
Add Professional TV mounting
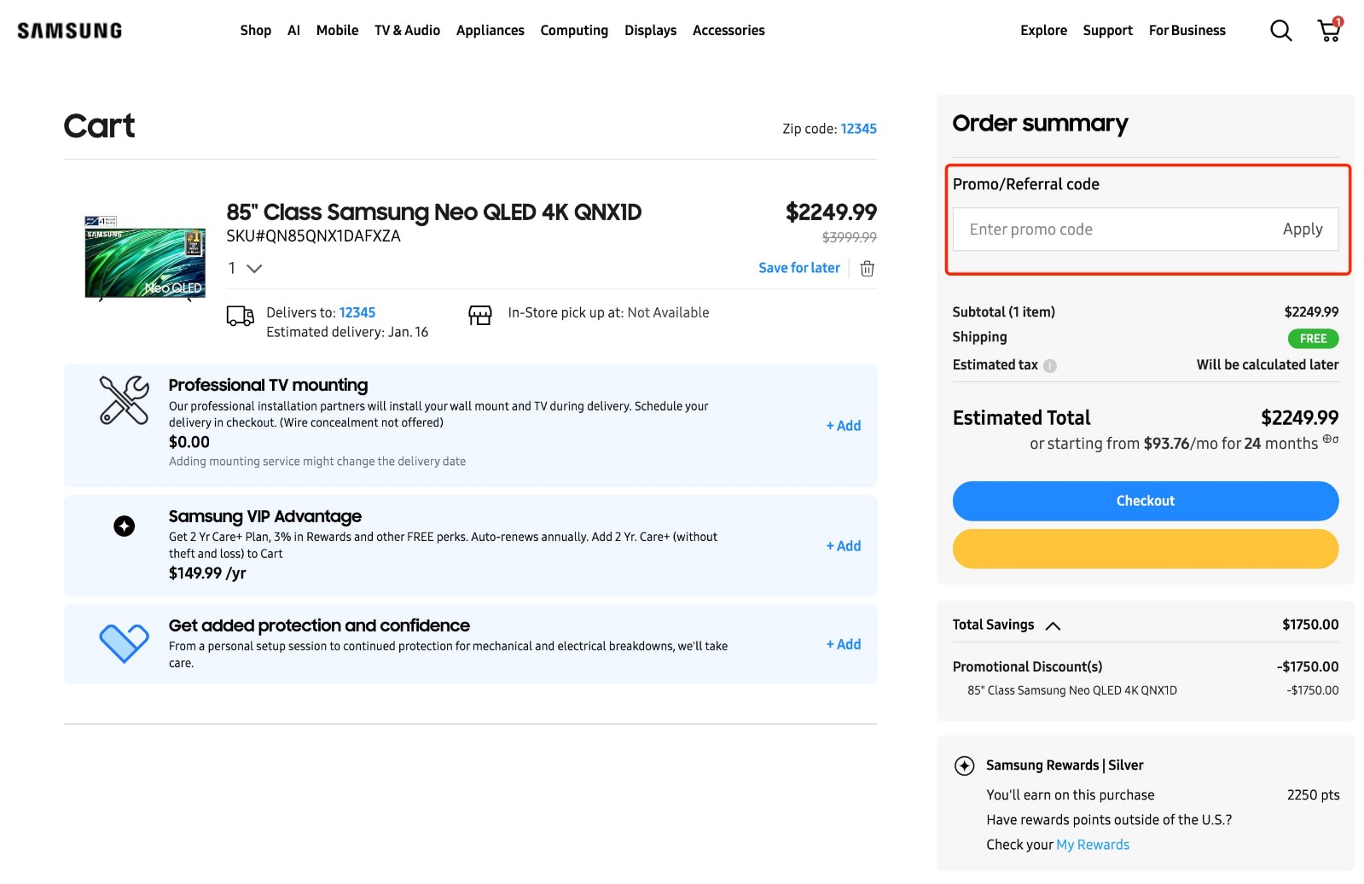[x=843, y=427]
